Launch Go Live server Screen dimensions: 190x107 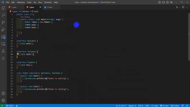coord(164,106)
